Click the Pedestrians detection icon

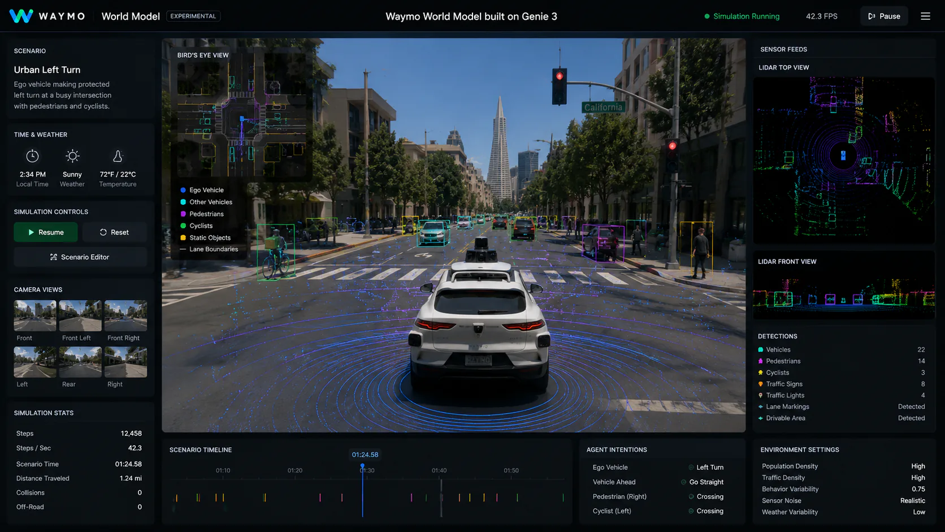(x=760, y=361)
